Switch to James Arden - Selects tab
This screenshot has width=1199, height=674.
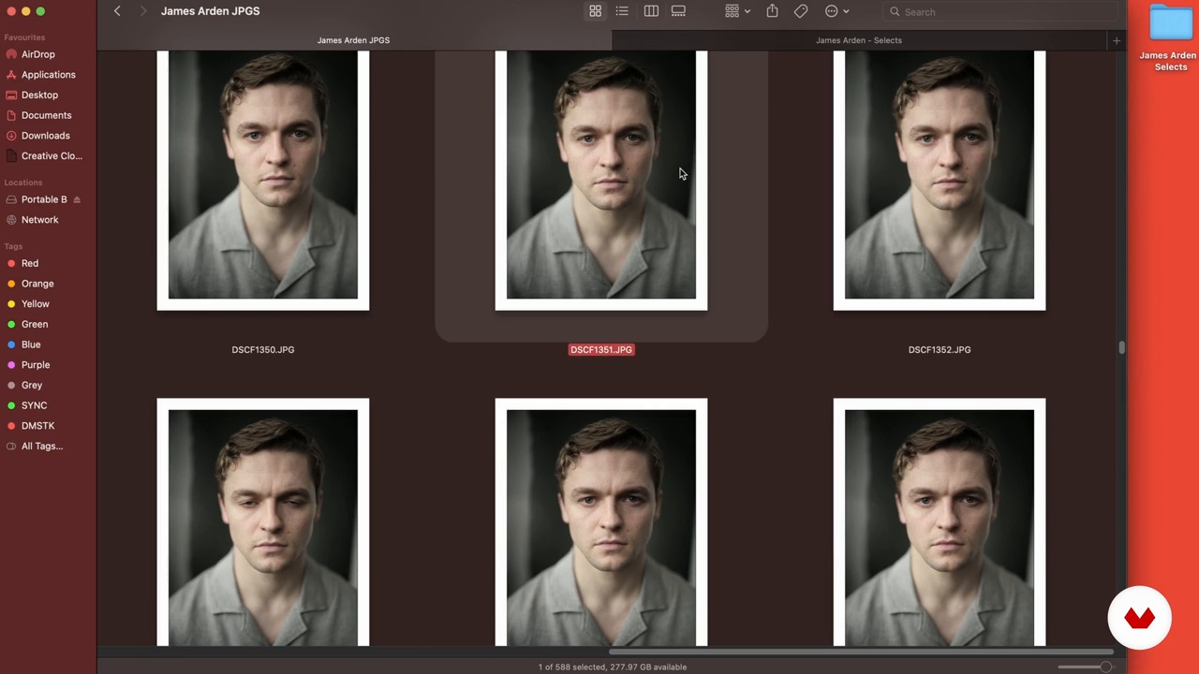click(859, 40)
